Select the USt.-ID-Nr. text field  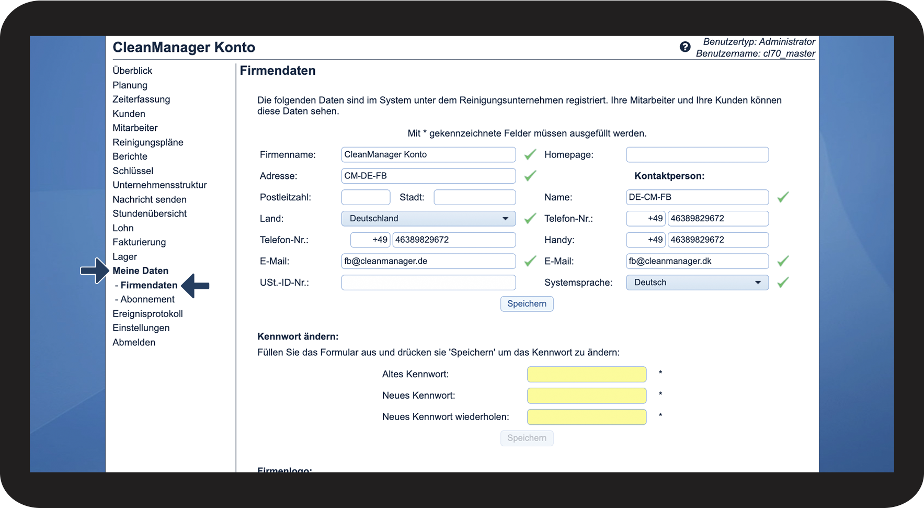(428, 283)
